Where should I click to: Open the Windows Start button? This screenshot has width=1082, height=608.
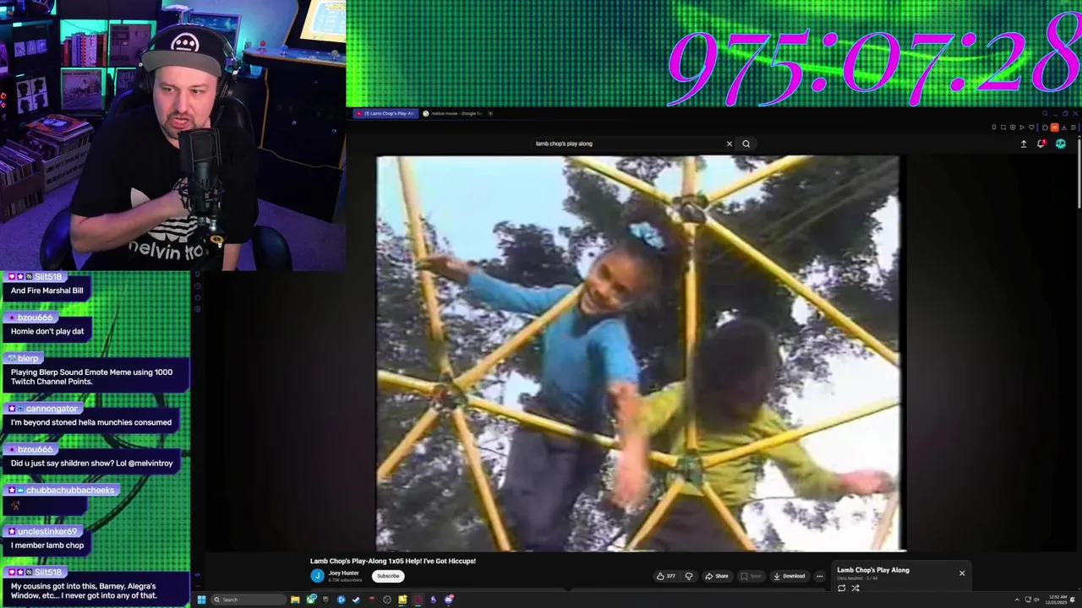click(x=201, y=600)
